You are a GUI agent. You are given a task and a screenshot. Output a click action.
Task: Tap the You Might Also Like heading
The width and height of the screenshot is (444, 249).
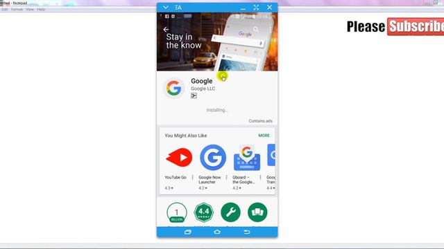[186, 136]
